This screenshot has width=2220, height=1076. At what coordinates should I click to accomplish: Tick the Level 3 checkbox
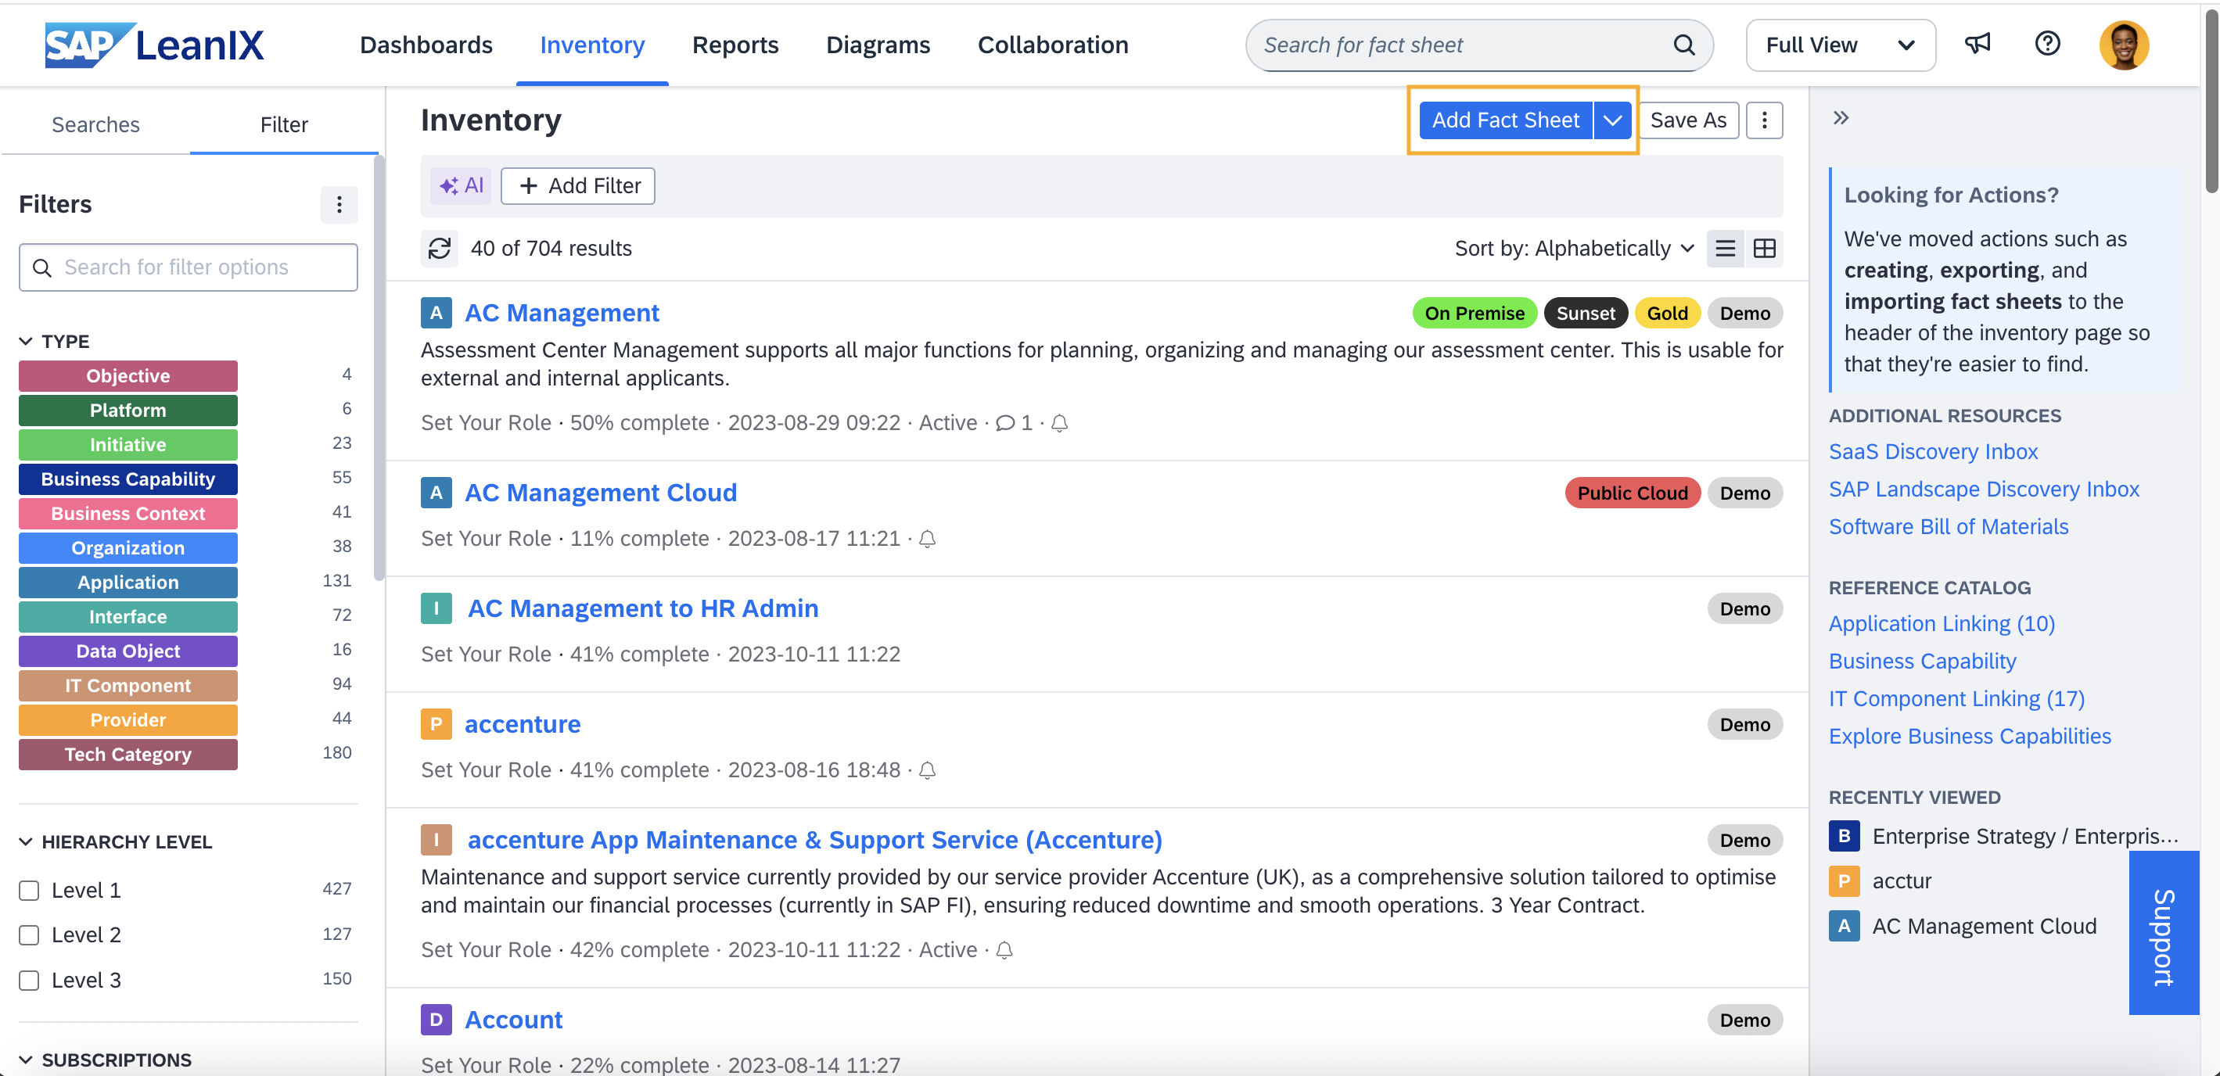point(29,981)
